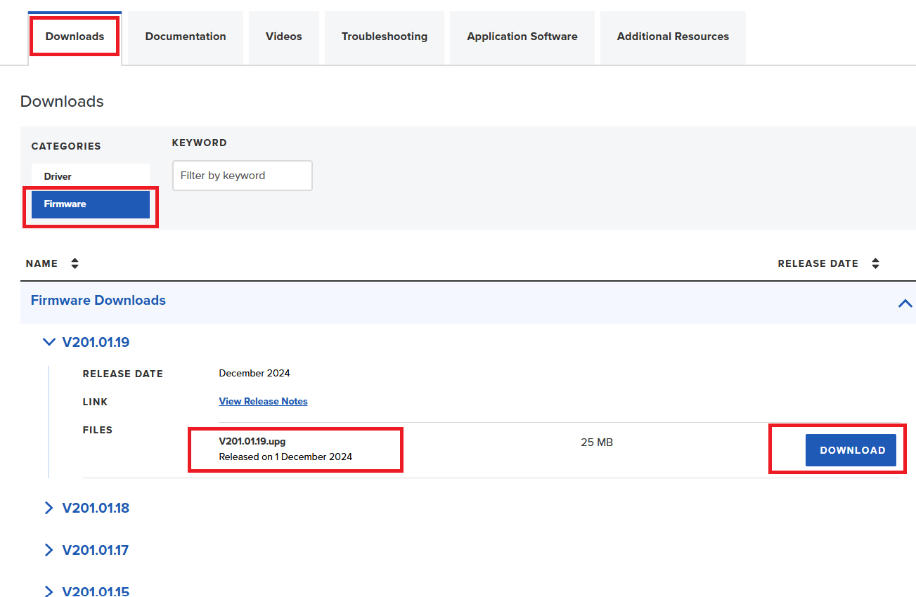Expand the V201.01.18 version entry
Viewport: 916px width, 597px height.
[87, 508]
